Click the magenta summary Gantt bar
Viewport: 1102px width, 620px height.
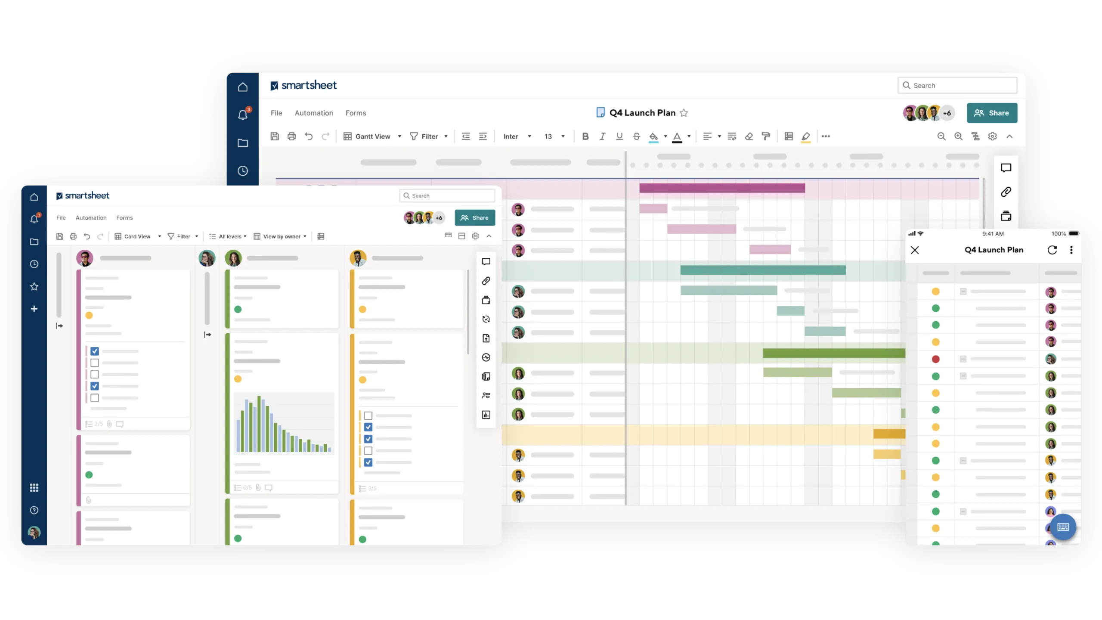point(722,188)
